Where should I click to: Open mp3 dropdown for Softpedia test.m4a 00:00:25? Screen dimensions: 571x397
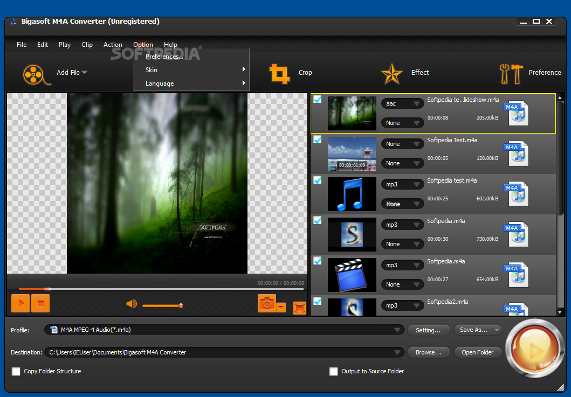tap(402, 184)
